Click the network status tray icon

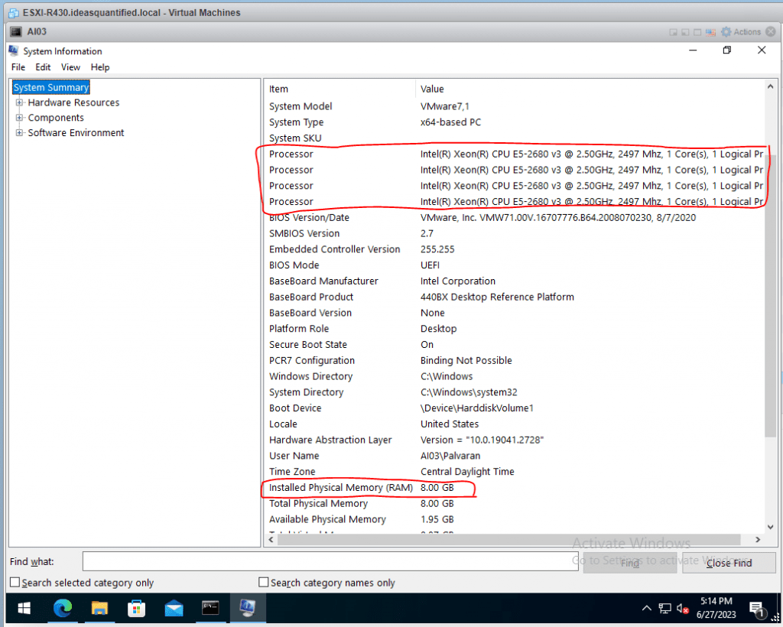click(664, 608)
